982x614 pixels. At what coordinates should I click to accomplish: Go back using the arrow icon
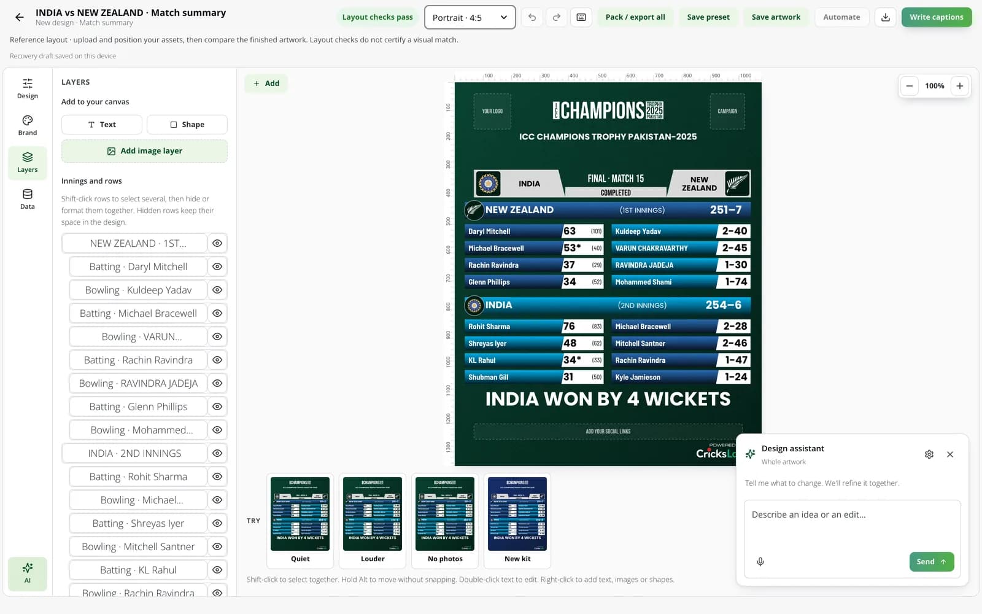(x=20, y=17)
